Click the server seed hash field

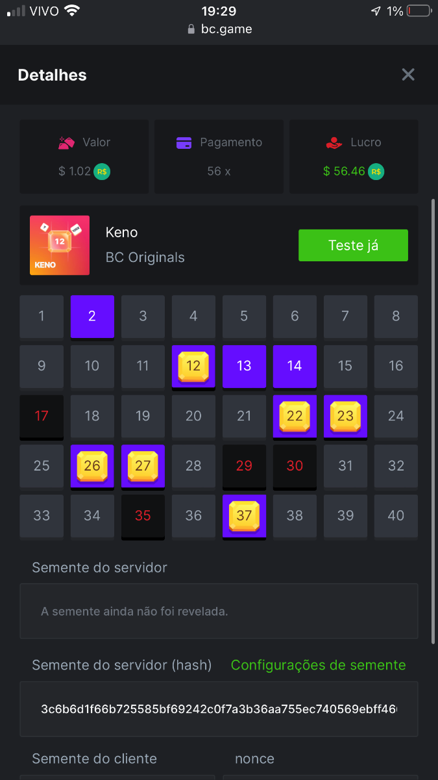pos(219,708)
